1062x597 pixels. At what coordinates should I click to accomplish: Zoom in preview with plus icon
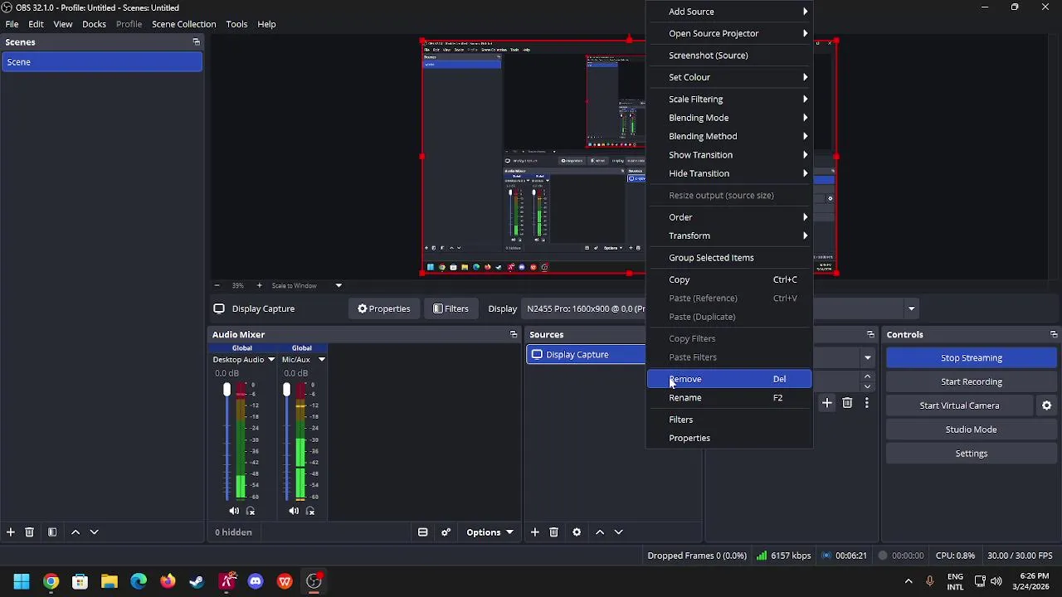pyautogui.click(x=259, y=285)
